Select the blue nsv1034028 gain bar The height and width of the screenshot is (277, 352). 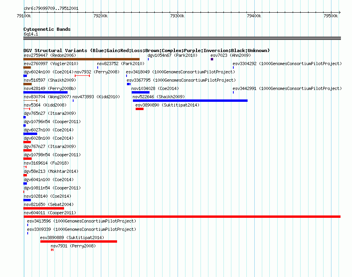[140, 92]
